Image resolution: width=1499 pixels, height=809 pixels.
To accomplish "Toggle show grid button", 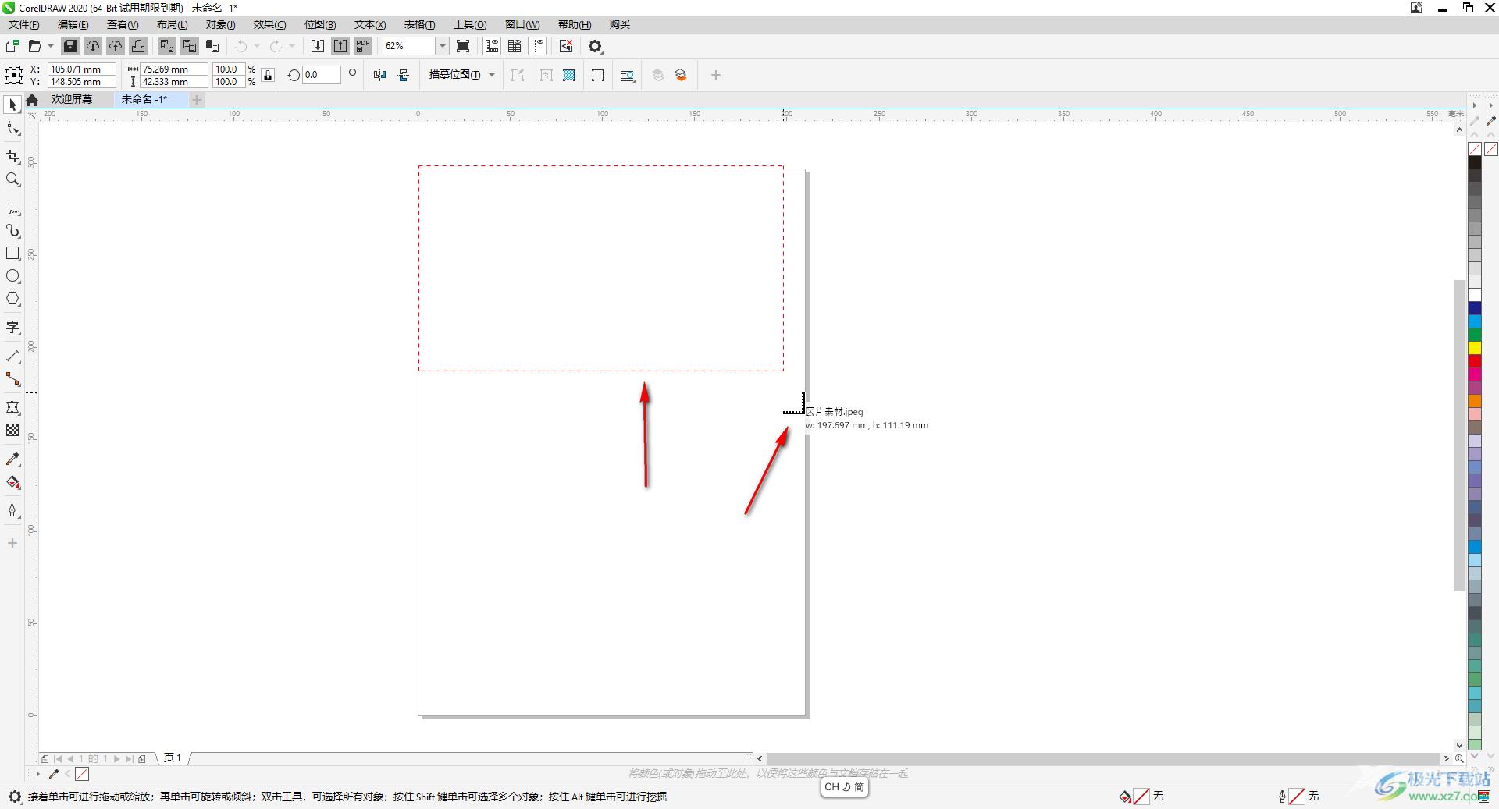I will pyautogui.click(x=515, y=46).
